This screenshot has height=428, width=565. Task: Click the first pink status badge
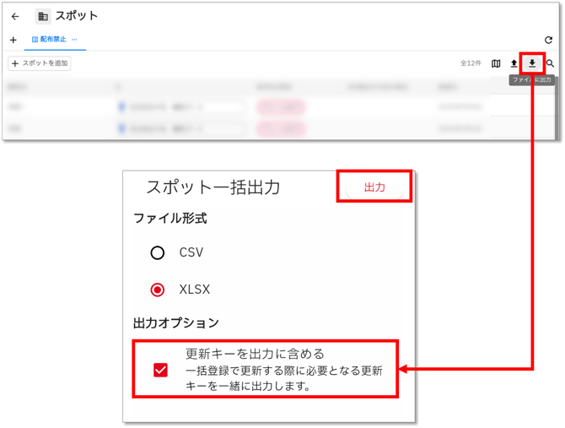[x=280, y=107]
